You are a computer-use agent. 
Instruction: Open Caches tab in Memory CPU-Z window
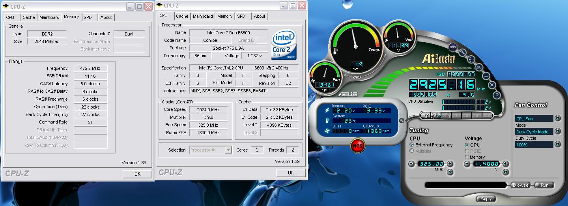click(28, 17)
